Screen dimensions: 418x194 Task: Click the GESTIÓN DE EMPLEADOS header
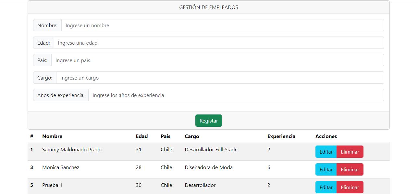(209, 7)
